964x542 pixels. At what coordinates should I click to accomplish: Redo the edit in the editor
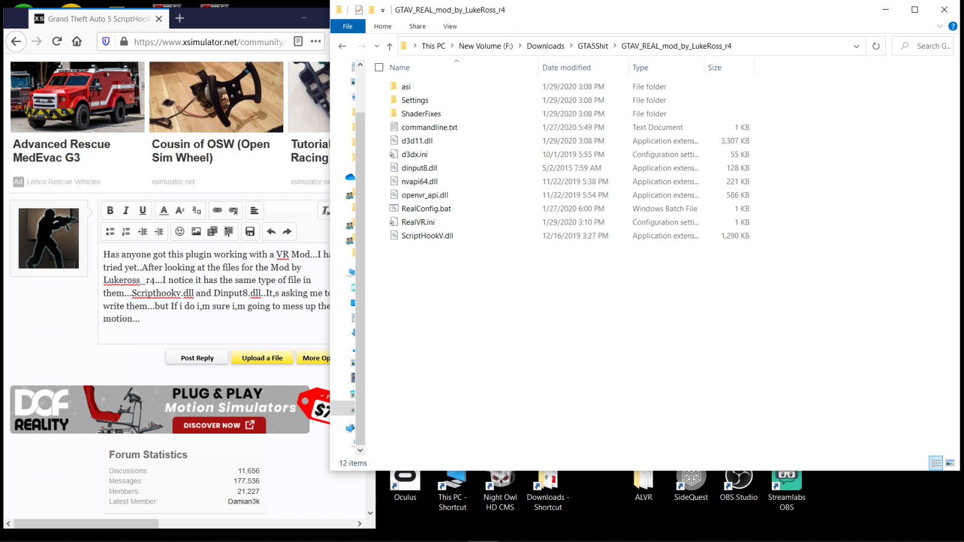(287, 231)
